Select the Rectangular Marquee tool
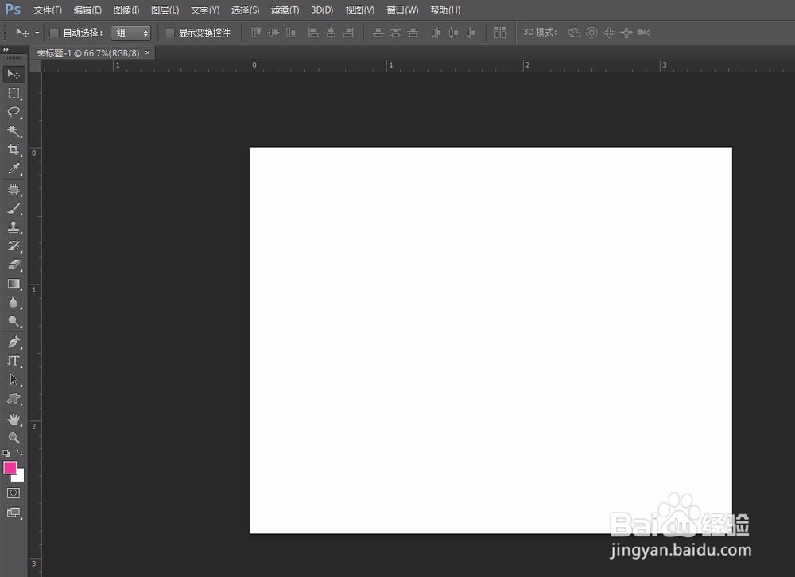 point(14,93)
